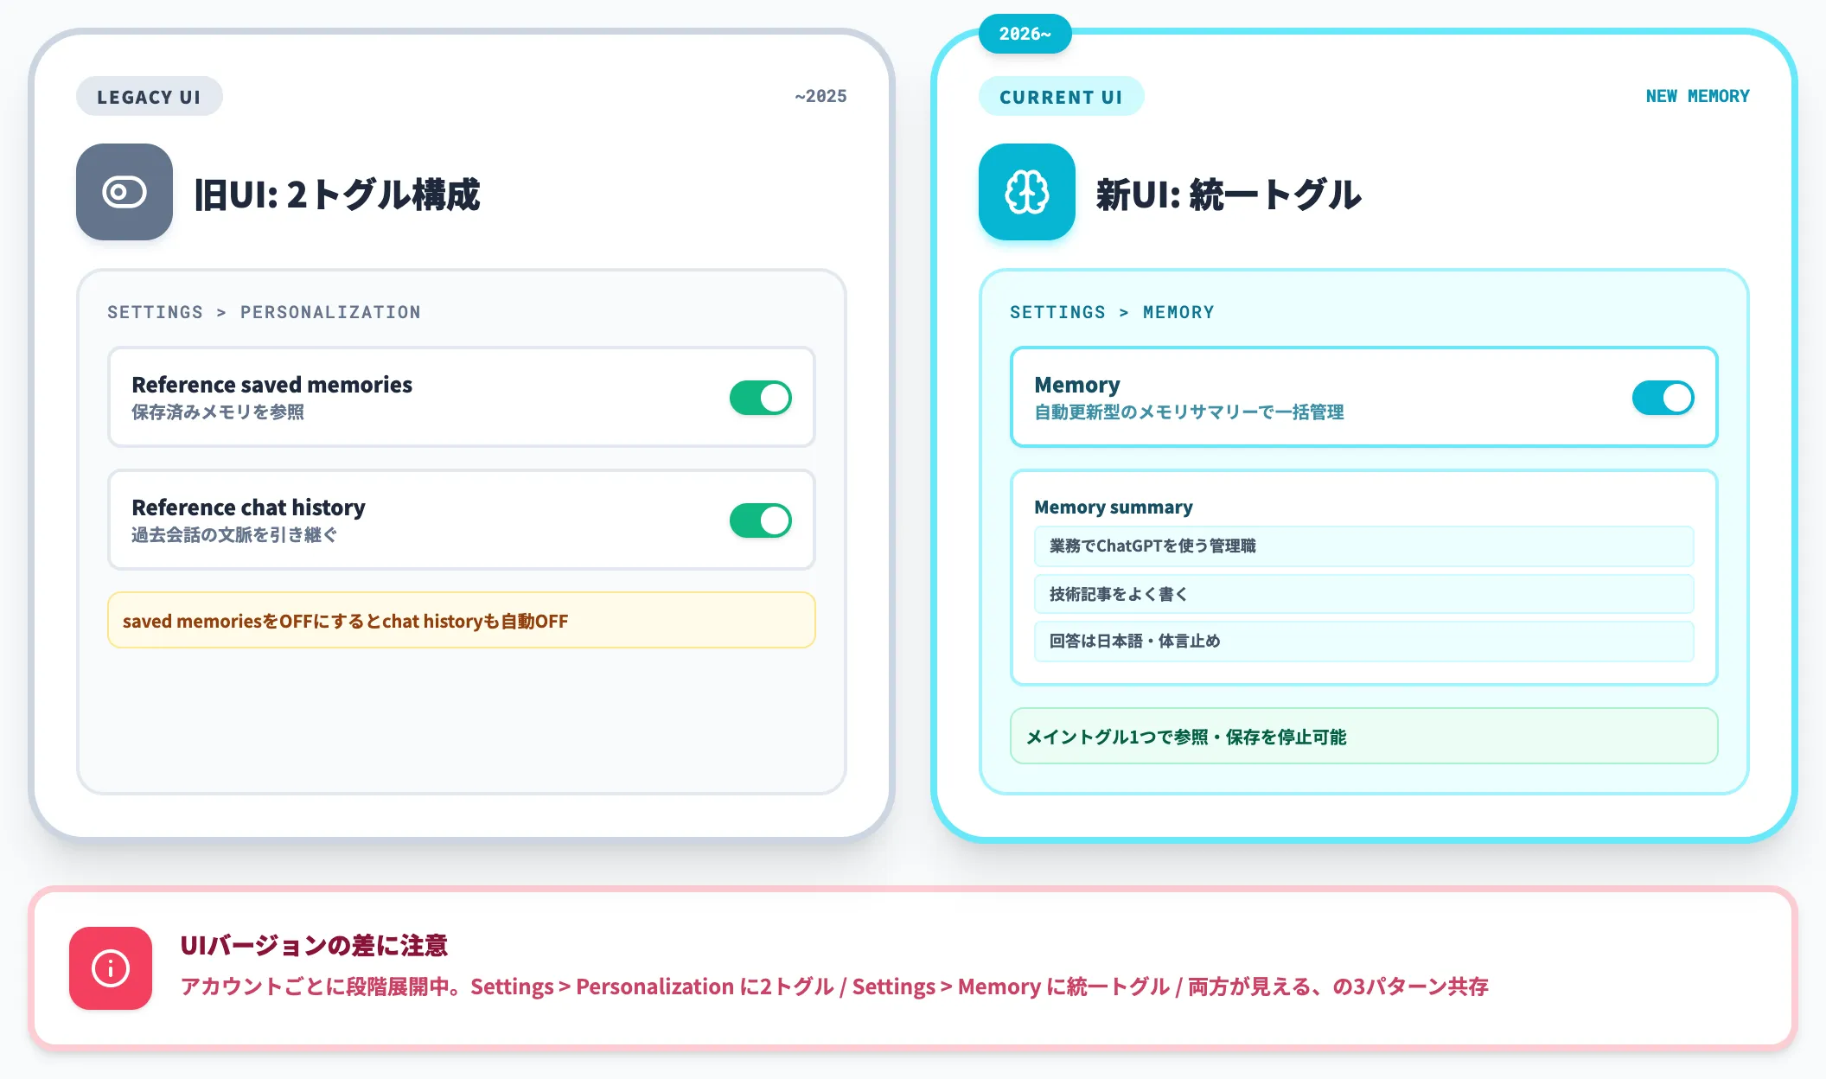The height and width of the screenshot is (1079, 1826).
Task: Disable the Reference saved memories toggle
Action: pyautogui.click(x=761, y=398)
